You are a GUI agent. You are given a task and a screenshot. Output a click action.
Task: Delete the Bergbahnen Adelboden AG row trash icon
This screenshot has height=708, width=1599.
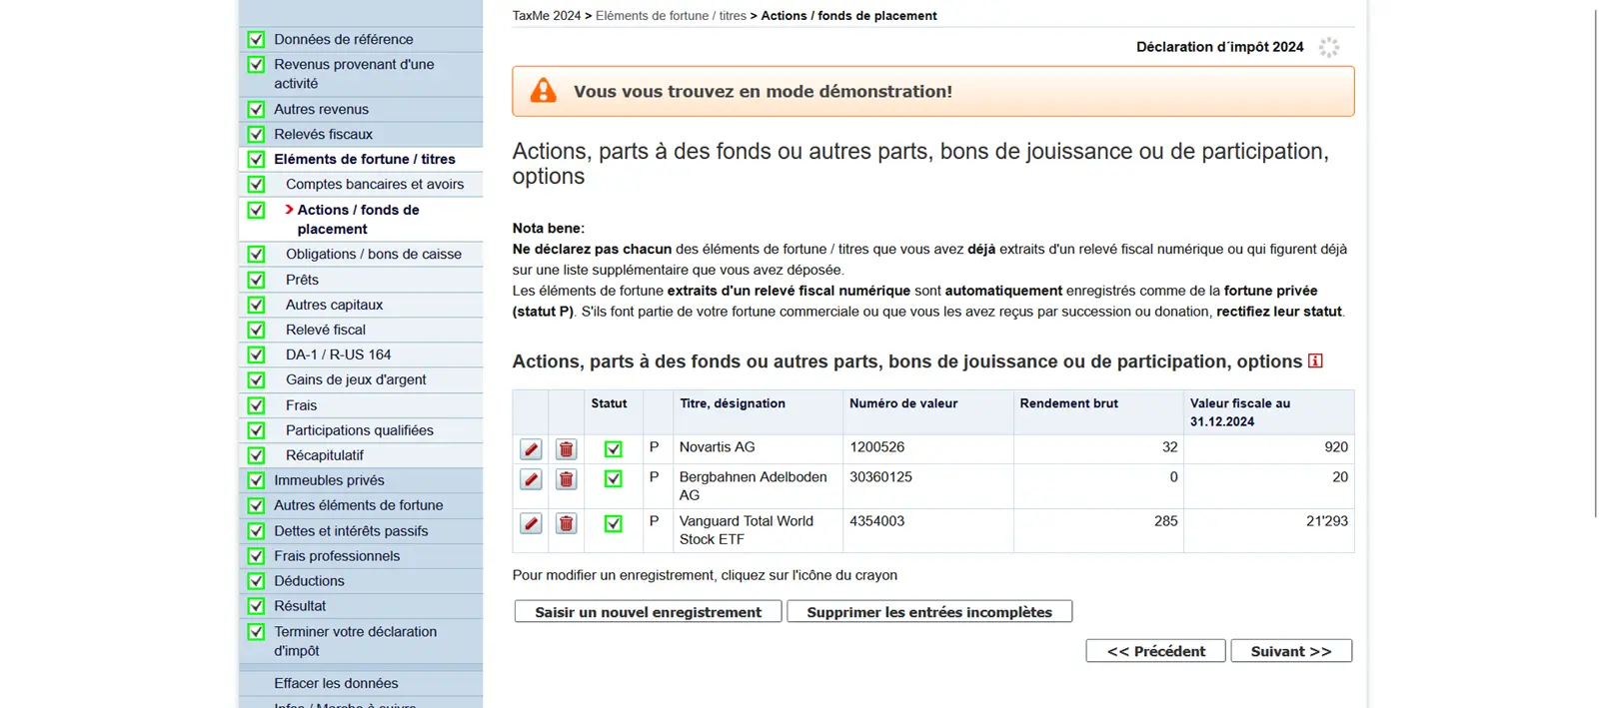(x=566, y=479)
